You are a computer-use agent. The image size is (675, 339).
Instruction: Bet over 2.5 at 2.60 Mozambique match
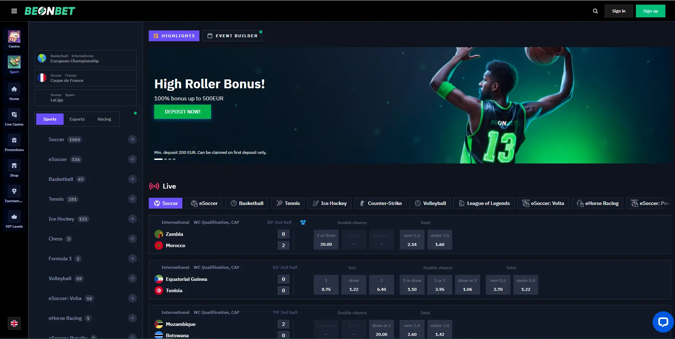412,330
